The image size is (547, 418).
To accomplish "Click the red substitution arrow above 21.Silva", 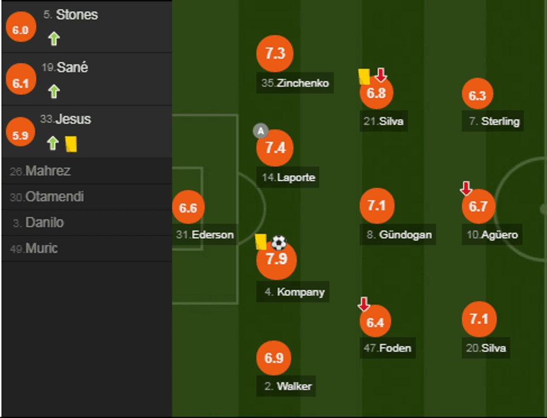I will 381,75.
